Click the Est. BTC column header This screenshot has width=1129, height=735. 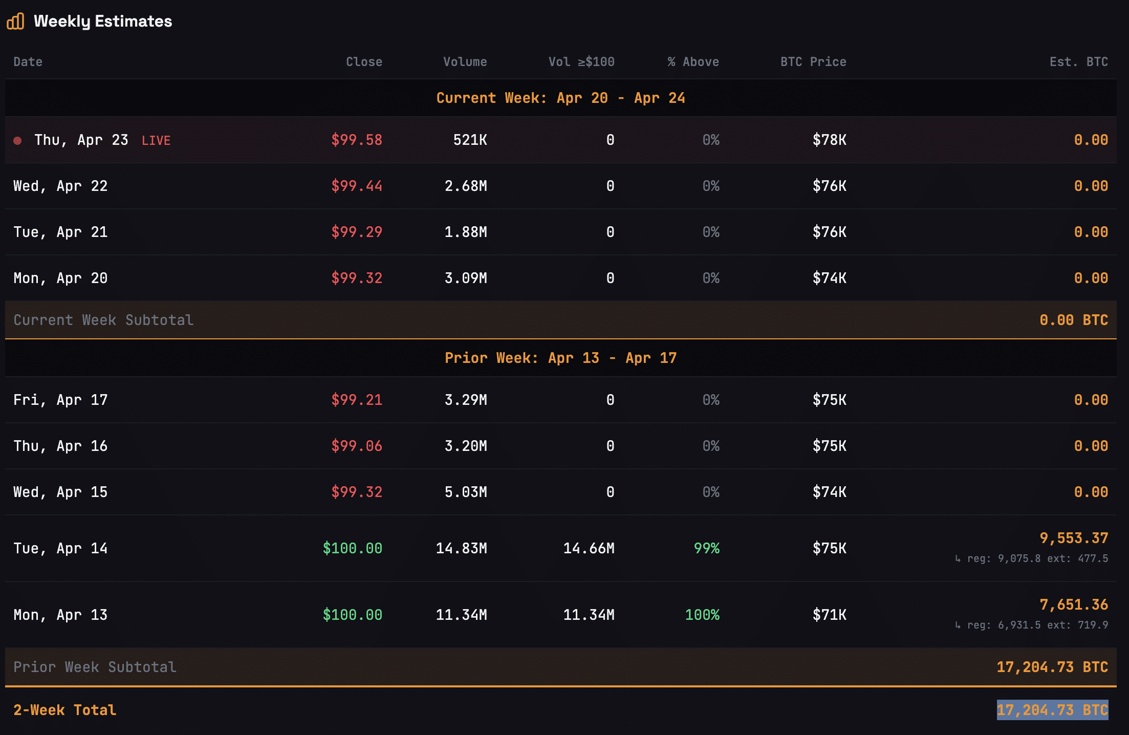point(1078,62)
